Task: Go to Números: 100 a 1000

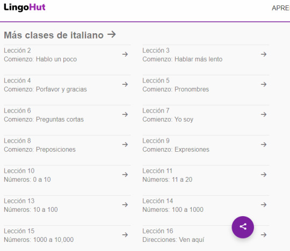Action: click(173, 210)
